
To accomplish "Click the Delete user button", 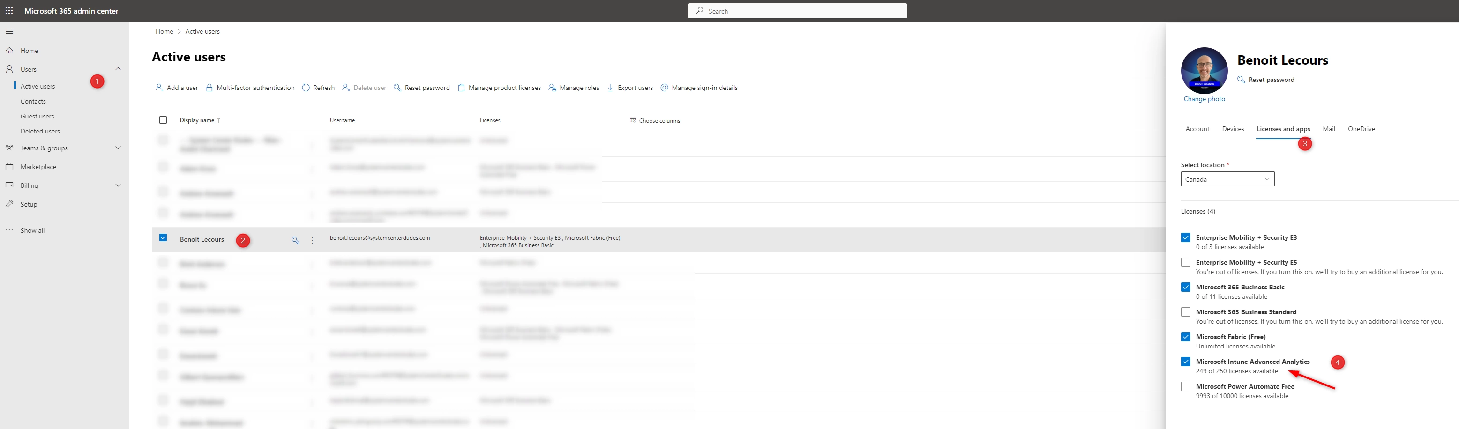I will [364, 88].
